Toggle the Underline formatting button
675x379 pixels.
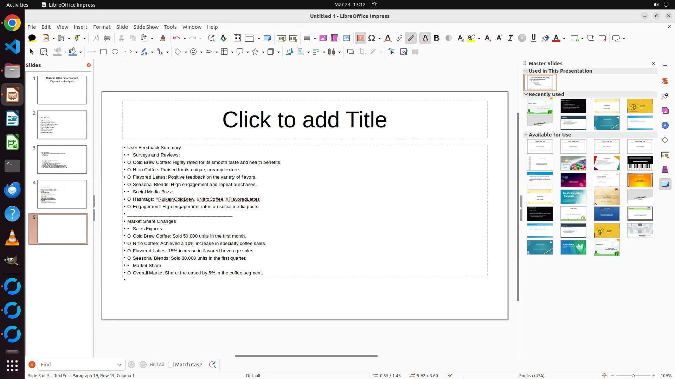point(533,38)
